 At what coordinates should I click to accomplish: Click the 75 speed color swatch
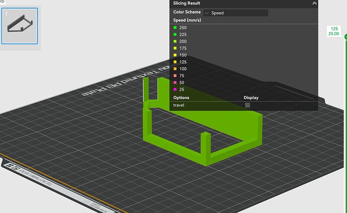[175, 75]
